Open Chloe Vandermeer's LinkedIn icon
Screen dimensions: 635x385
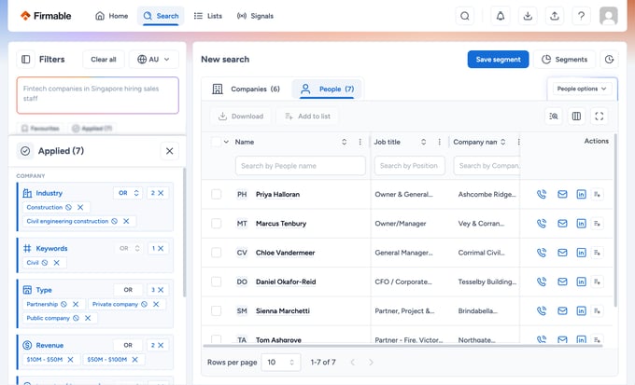(581, 253)
